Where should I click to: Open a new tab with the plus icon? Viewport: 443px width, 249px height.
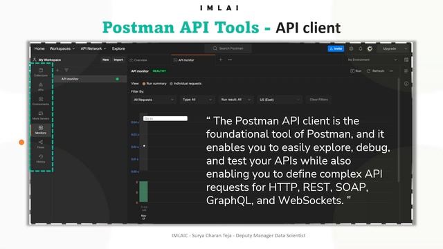coord(221,59)
